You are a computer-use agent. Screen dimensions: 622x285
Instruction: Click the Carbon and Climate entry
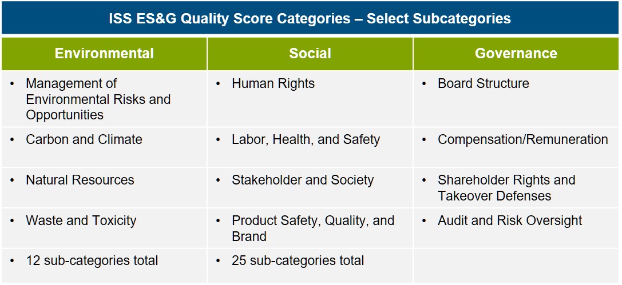tap(84, 139)
